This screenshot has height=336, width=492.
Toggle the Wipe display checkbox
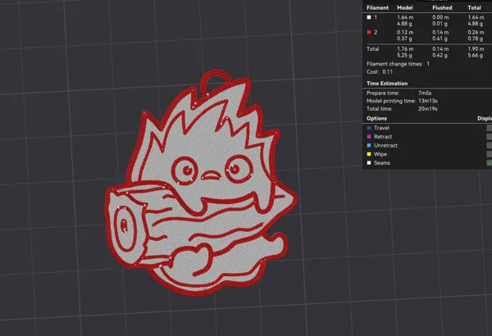[490, 154]
